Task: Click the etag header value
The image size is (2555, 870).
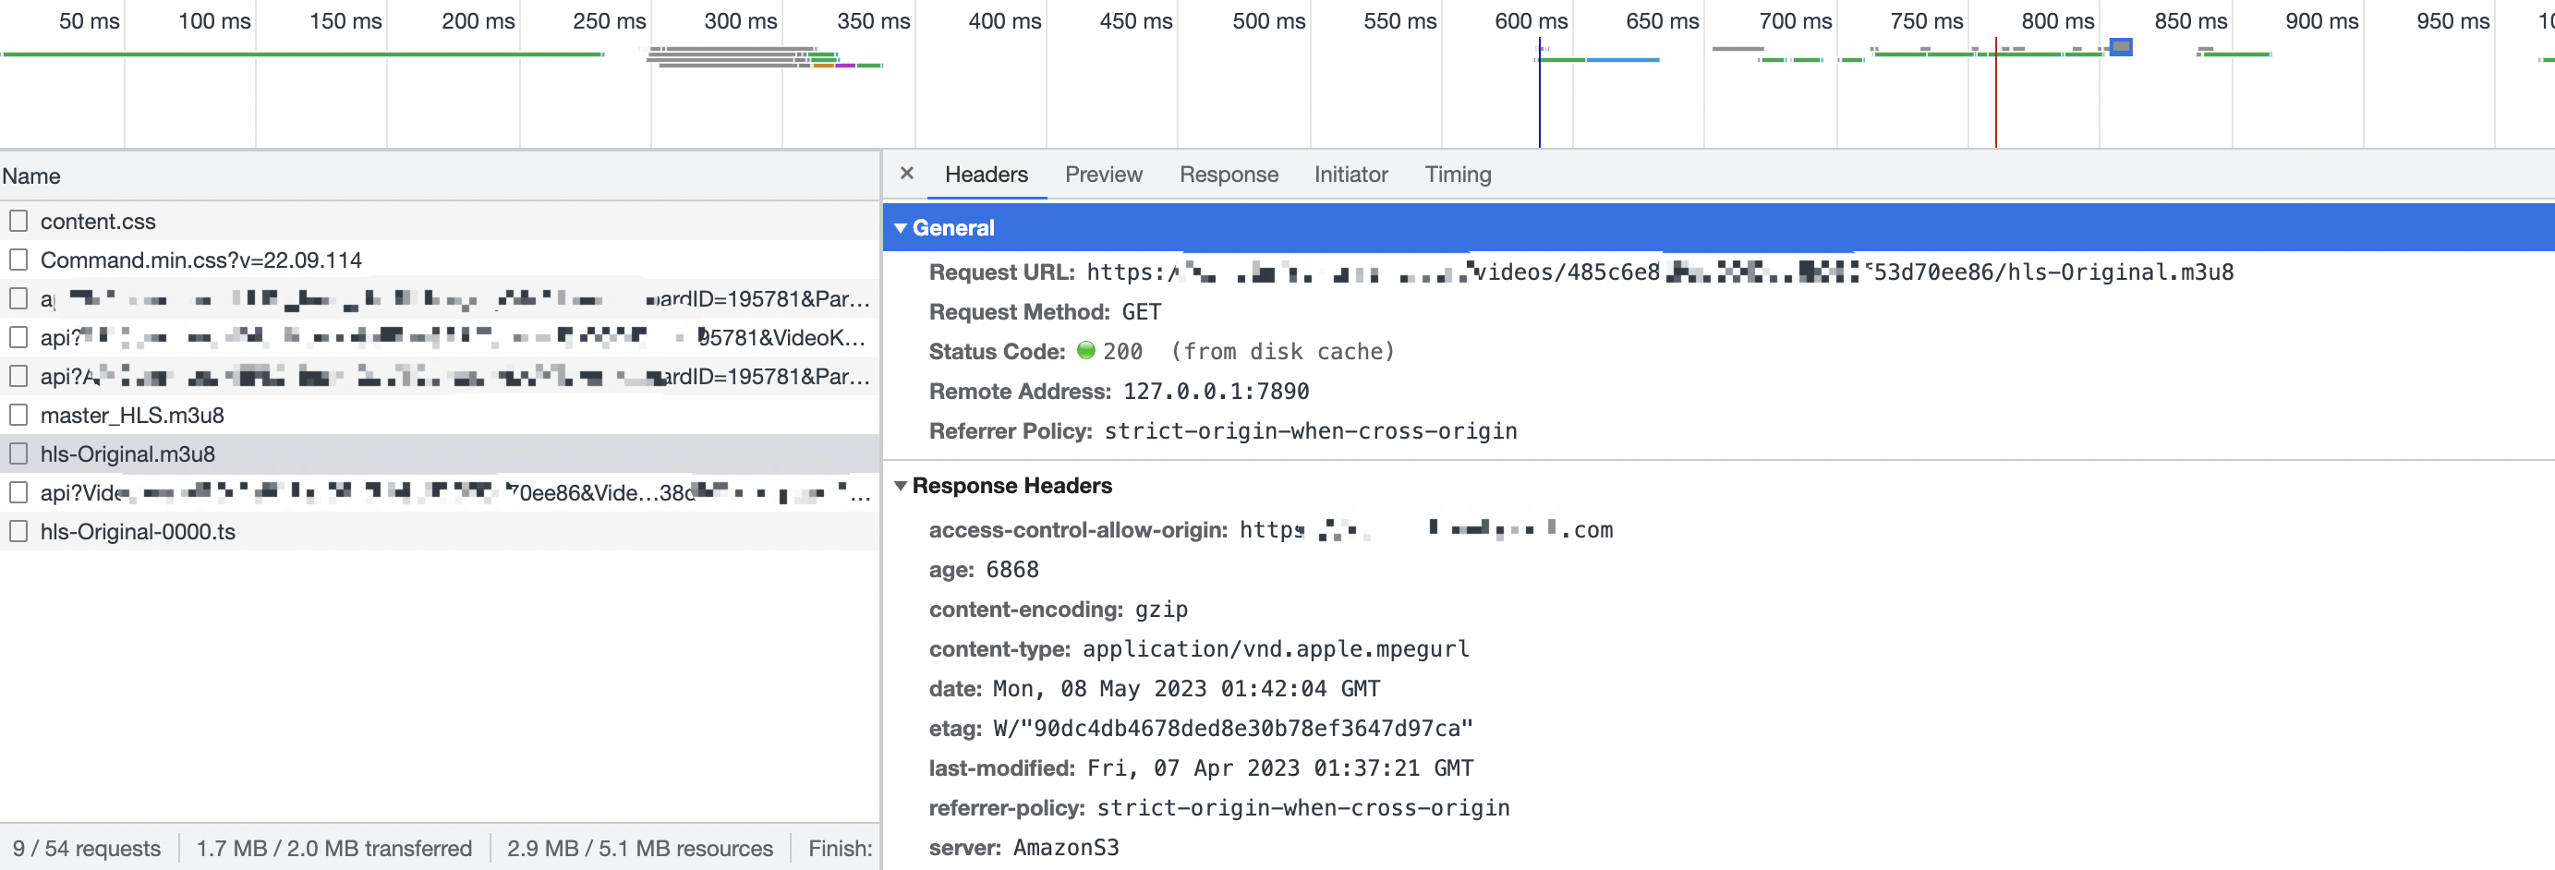Action: click(x=1233, y=729)
